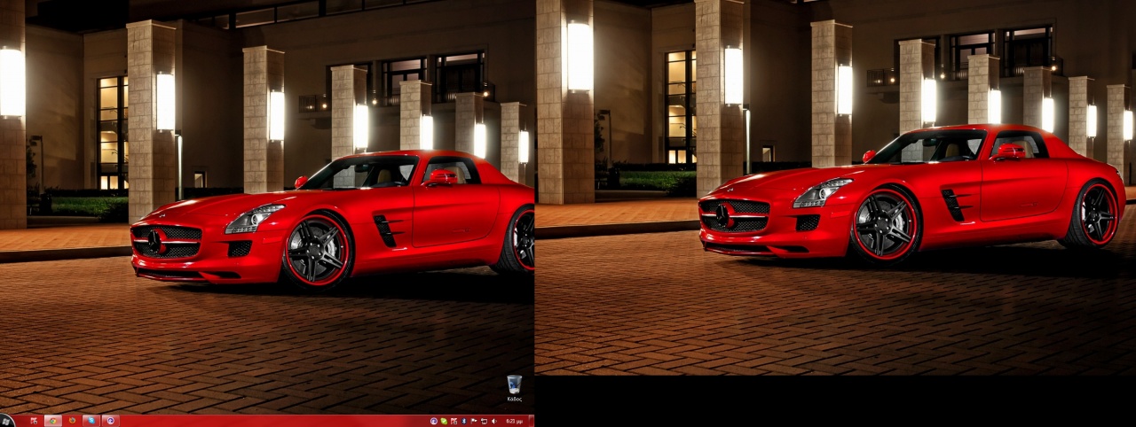Click the Show desktop button at taskbar end
Viewport: 1136px width, 427px height.
click(x=532, y=421)
